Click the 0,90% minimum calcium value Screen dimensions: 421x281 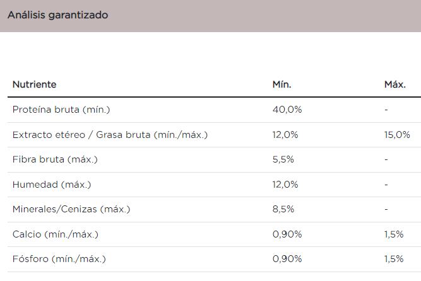click(x=287, y=234)
